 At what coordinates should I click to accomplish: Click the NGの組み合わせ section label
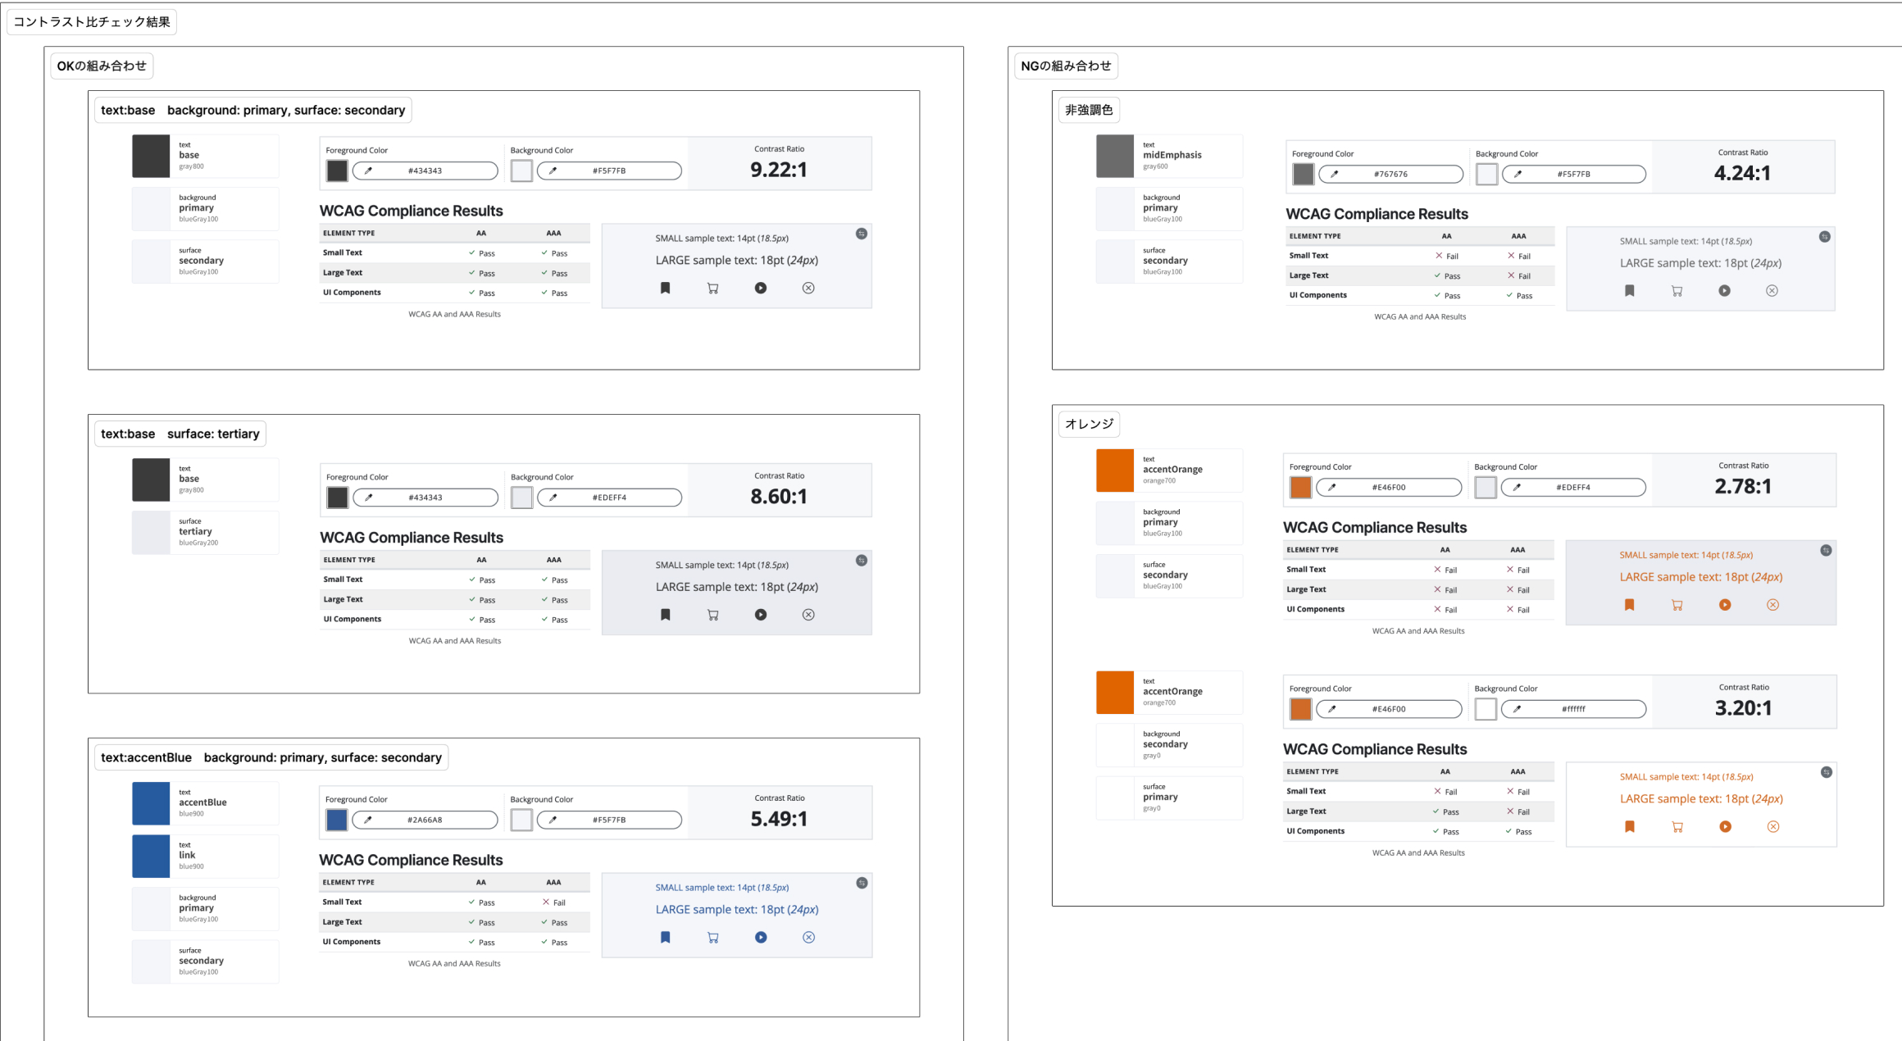click(x=1066, y=66)
